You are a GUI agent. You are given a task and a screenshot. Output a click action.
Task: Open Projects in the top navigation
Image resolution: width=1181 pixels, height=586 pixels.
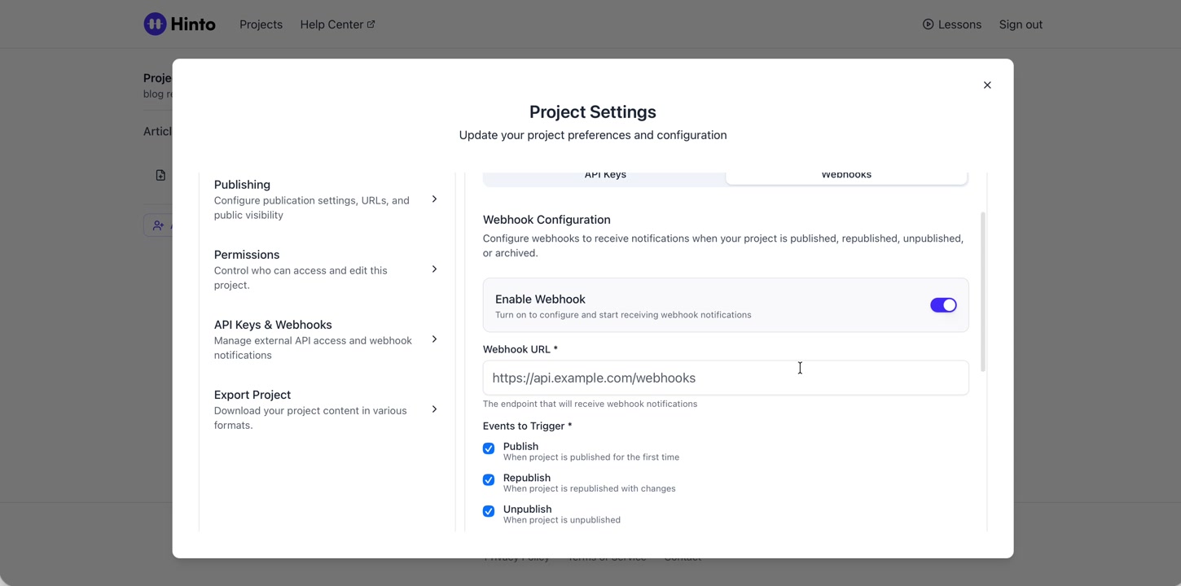point(261,24)
